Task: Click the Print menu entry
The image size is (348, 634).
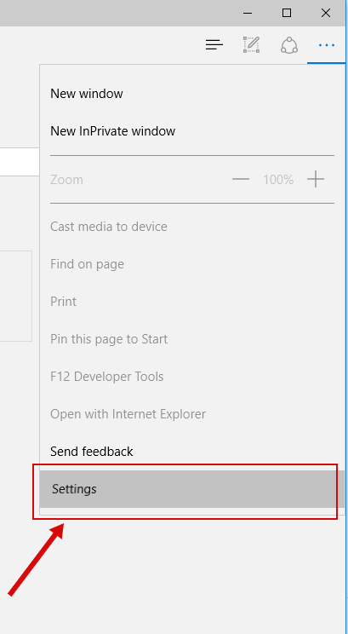Action: [x=63, y=302]
